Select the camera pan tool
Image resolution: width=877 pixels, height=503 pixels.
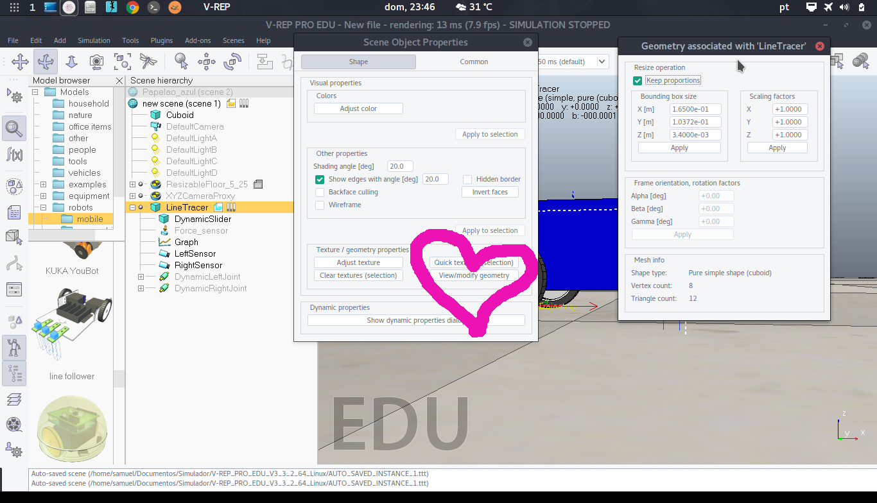[x=20, y=62]
